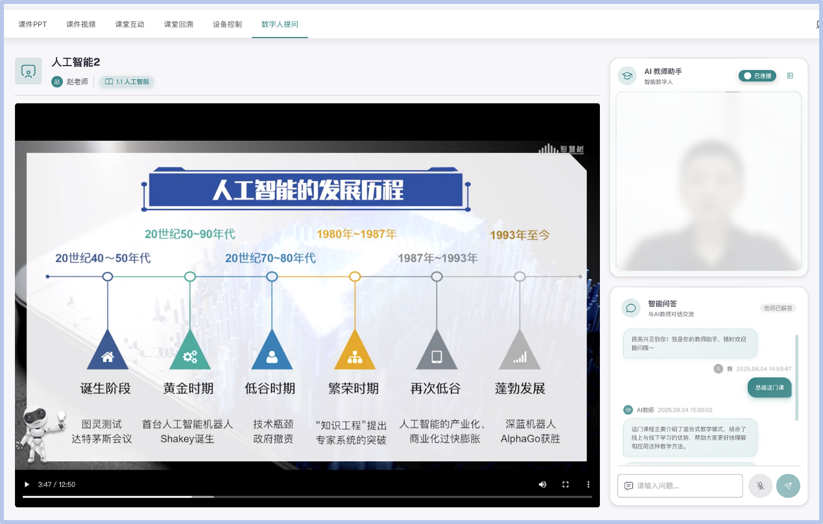Open video more-options menu
The image size is (823, 524).
click(x=588, y=484)
